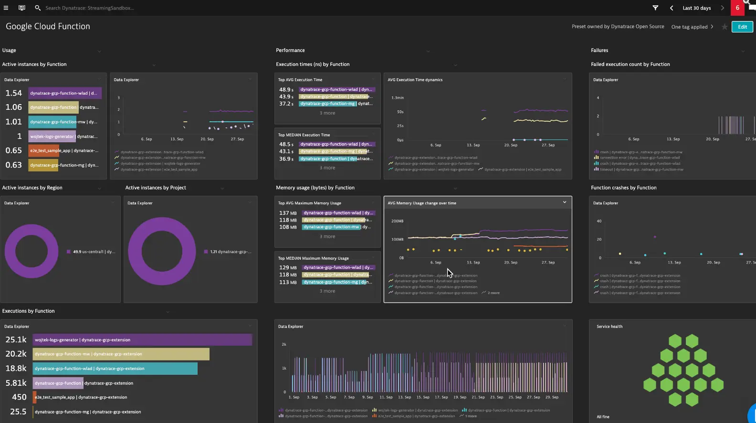Open the red problems badge showing 6

737,8
